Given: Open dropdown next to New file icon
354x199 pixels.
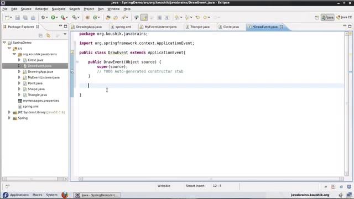Looking at the screenshot, I should (11, 17).
